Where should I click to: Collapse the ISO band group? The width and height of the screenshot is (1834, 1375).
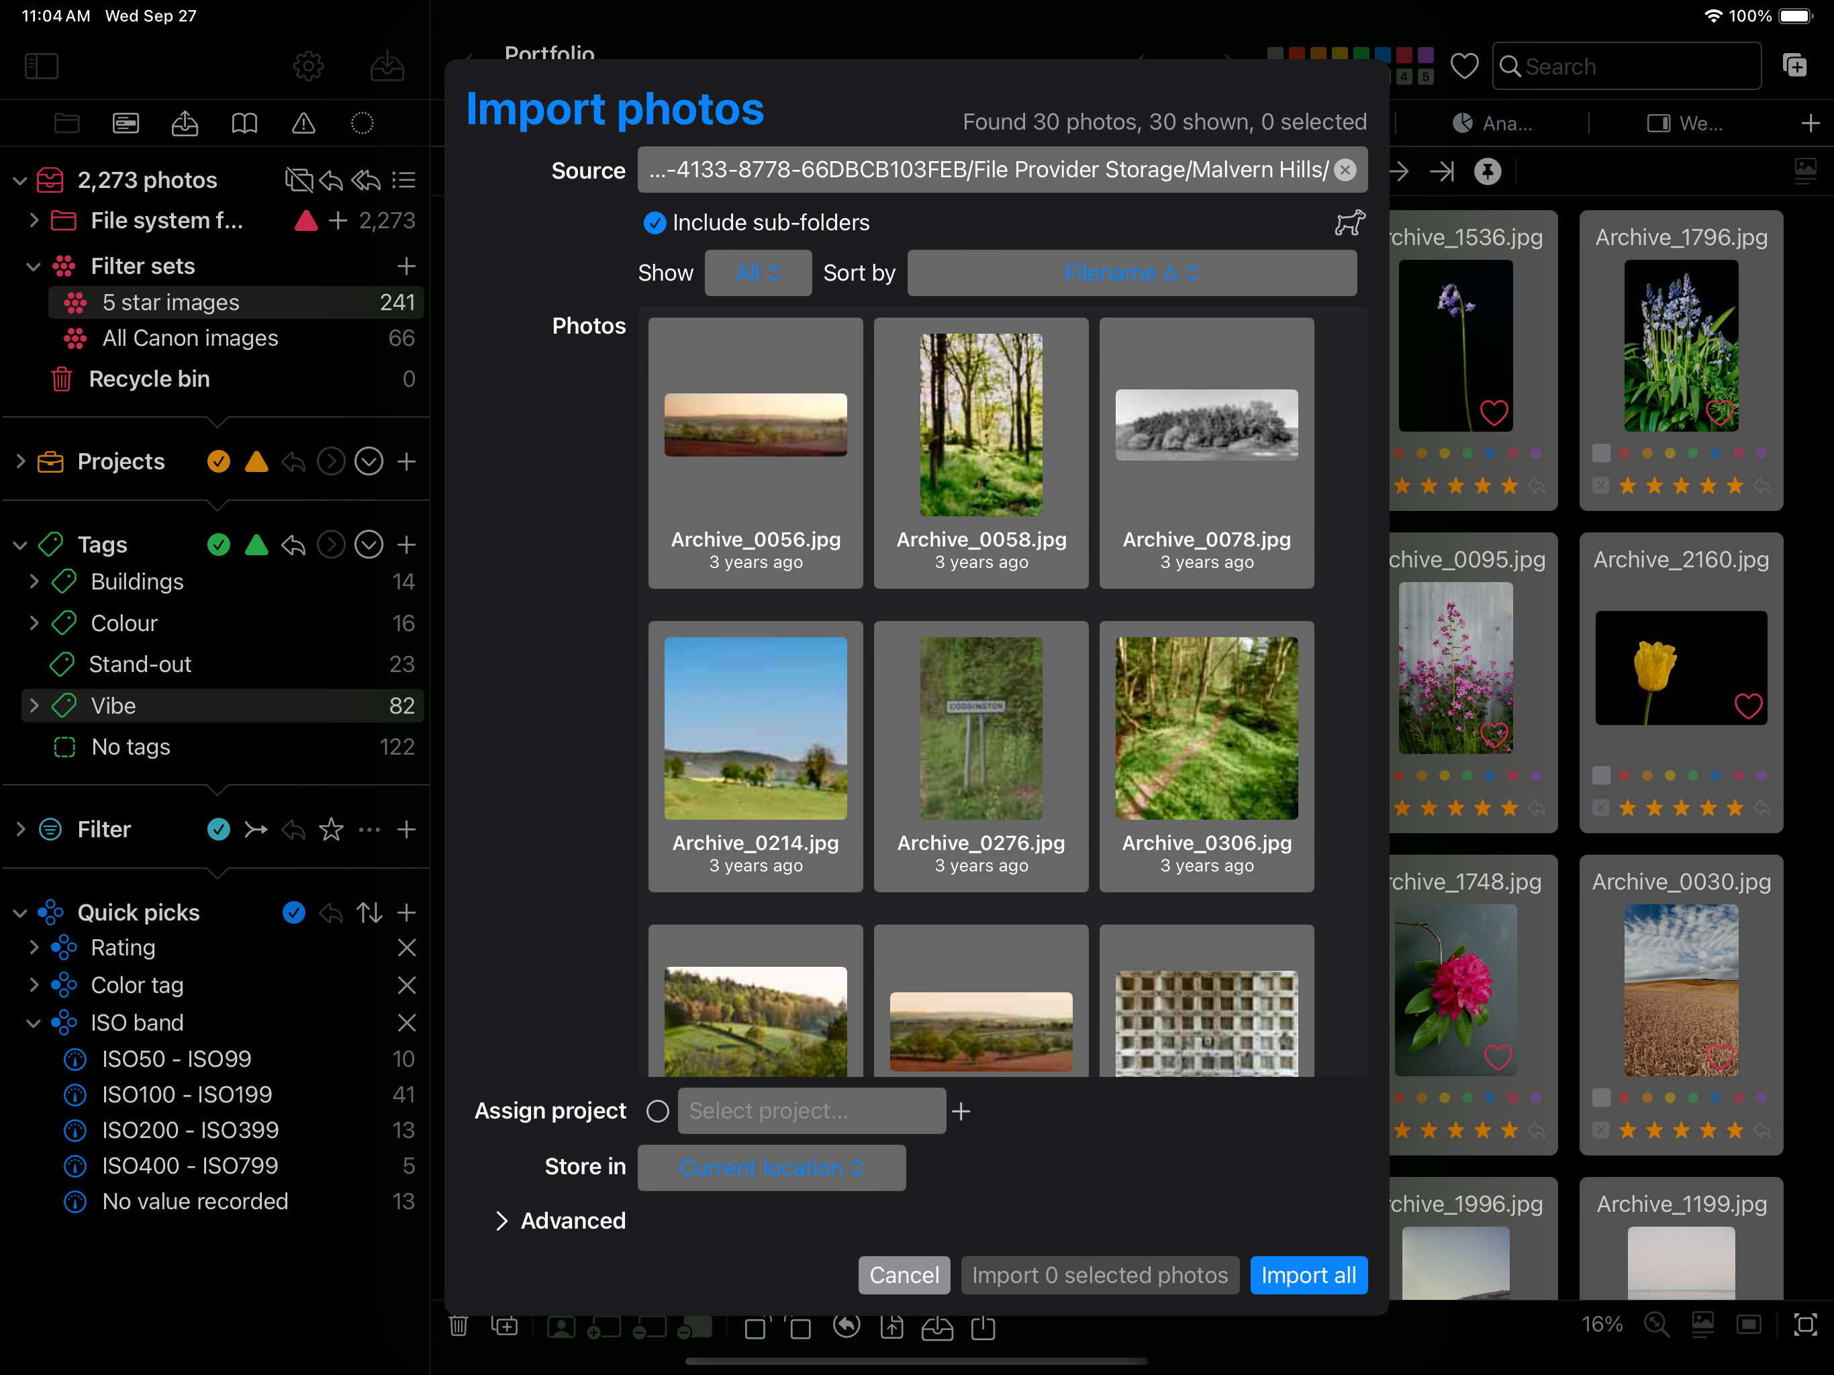[x=33, y=1023]
